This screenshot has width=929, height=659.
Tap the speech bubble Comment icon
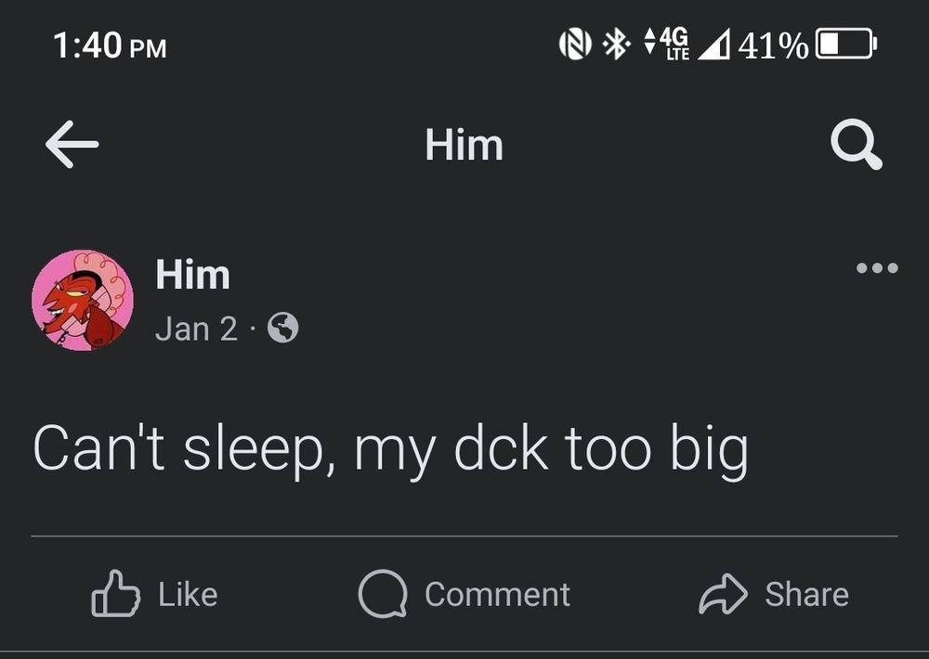pyautogui.click(x=383, y=594)
